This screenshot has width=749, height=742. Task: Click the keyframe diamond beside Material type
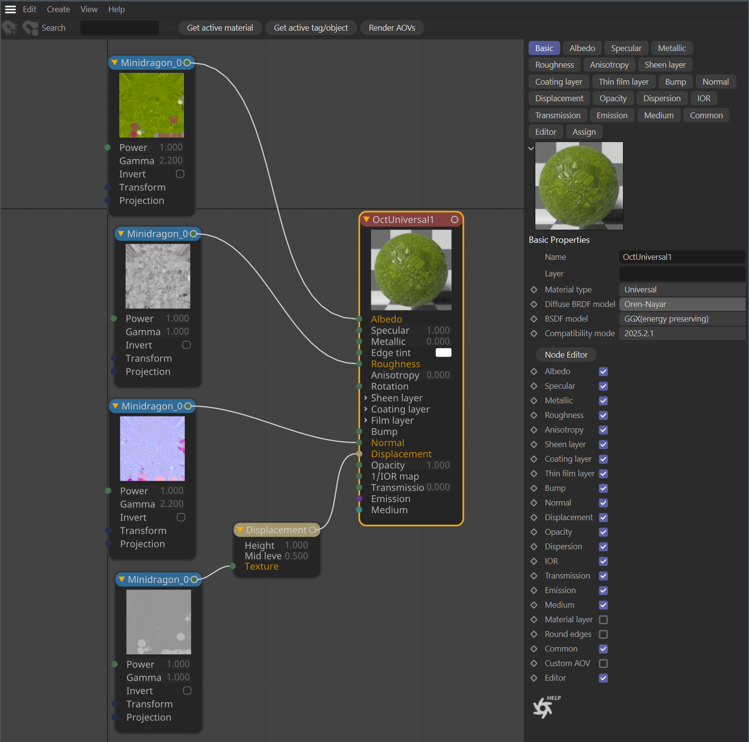(x=534, y=290)
